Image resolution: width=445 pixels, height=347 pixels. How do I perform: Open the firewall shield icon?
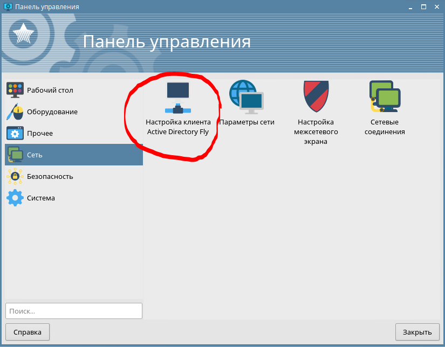316,97
